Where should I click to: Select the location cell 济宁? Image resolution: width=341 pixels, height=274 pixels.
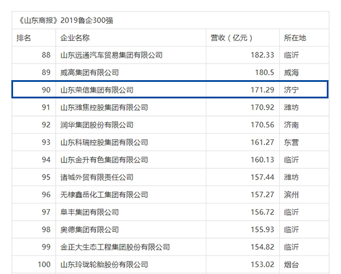pos(291,90)
